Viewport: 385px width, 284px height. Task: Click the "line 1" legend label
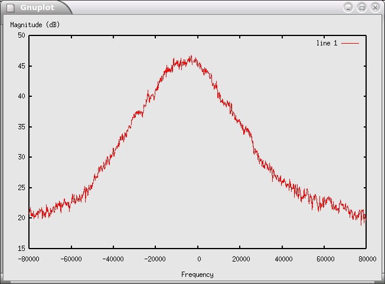(x=327, y=43)
